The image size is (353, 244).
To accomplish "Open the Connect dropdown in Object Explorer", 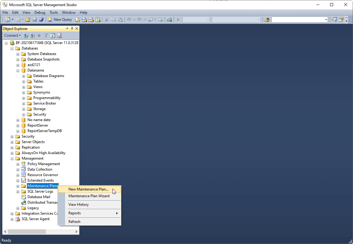I will [13, 35].
